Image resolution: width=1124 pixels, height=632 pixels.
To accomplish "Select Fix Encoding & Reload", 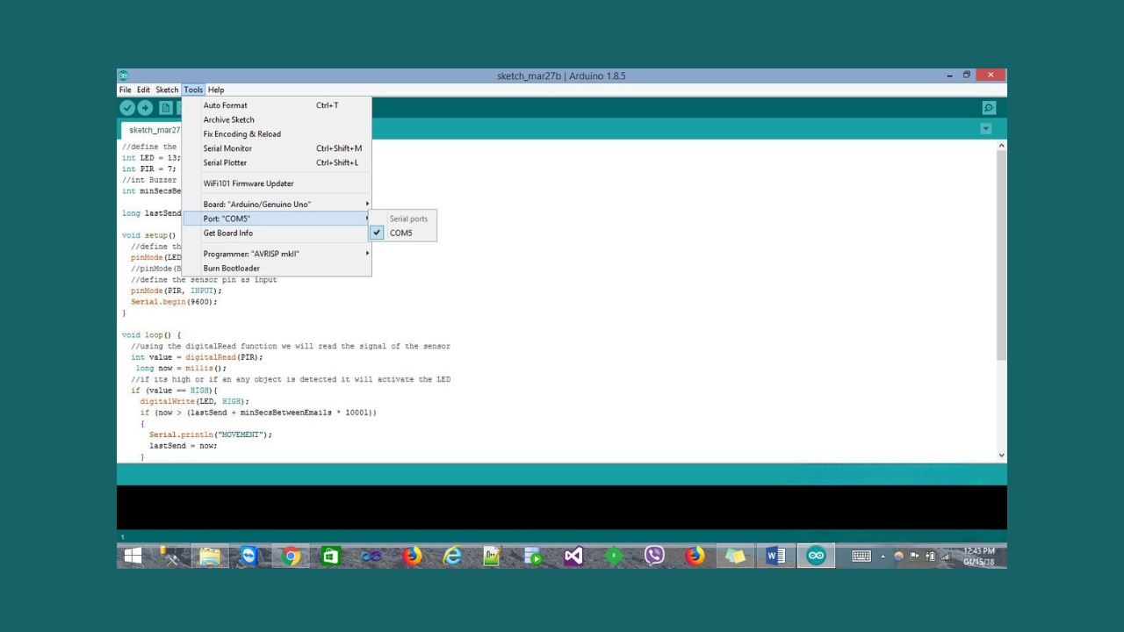I will 277,134.
